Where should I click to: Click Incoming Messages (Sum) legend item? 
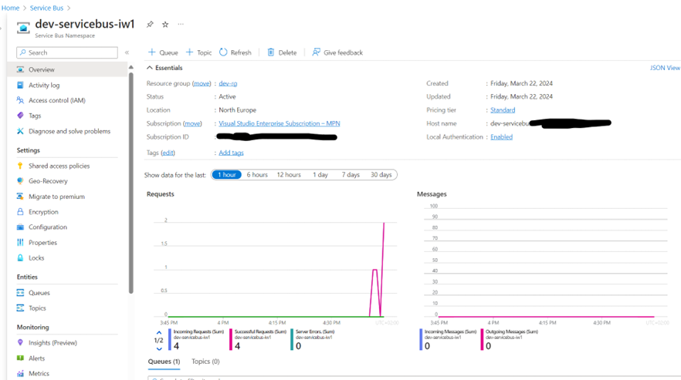click(x=449, y=340)
